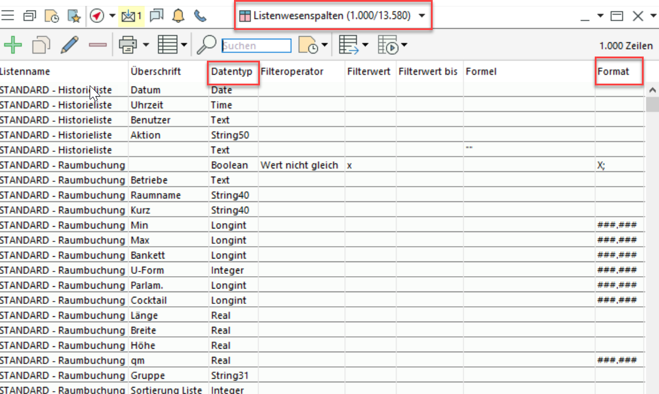This screenshot has height=394, width=659.
Task: Focus the Suchen search field
Action: click(x=256, y=45)
